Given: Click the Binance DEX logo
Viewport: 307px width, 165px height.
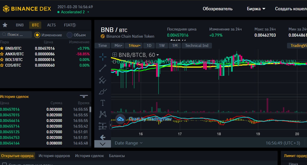Looking at the screenshot, I should pyautogui.click(x=27, y=9).
